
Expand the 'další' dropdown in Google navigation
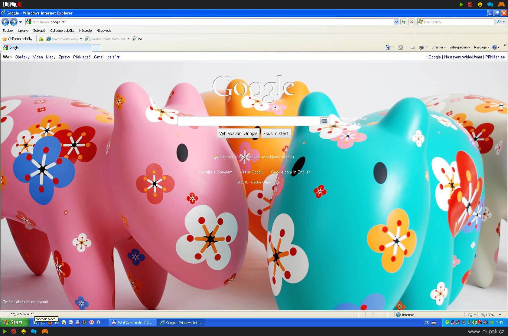click(x=113, y=57)
